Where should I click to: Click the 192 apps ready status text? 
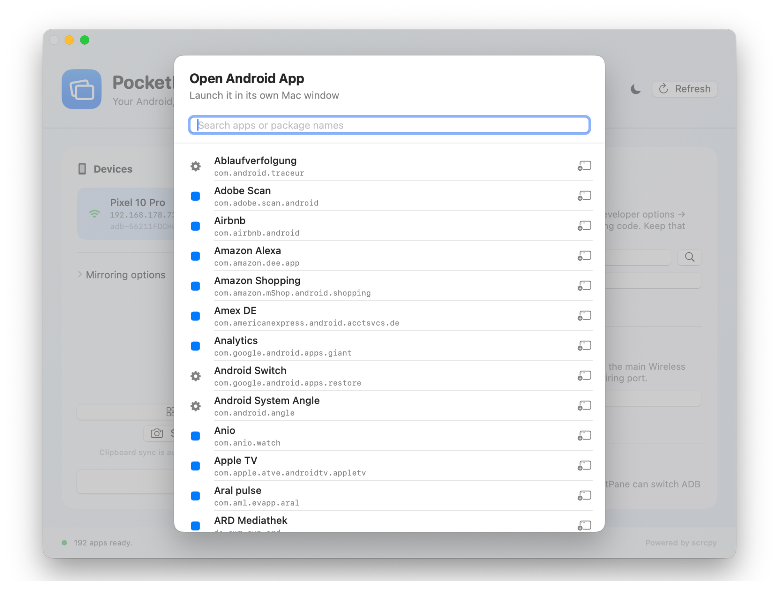(103, 543)
